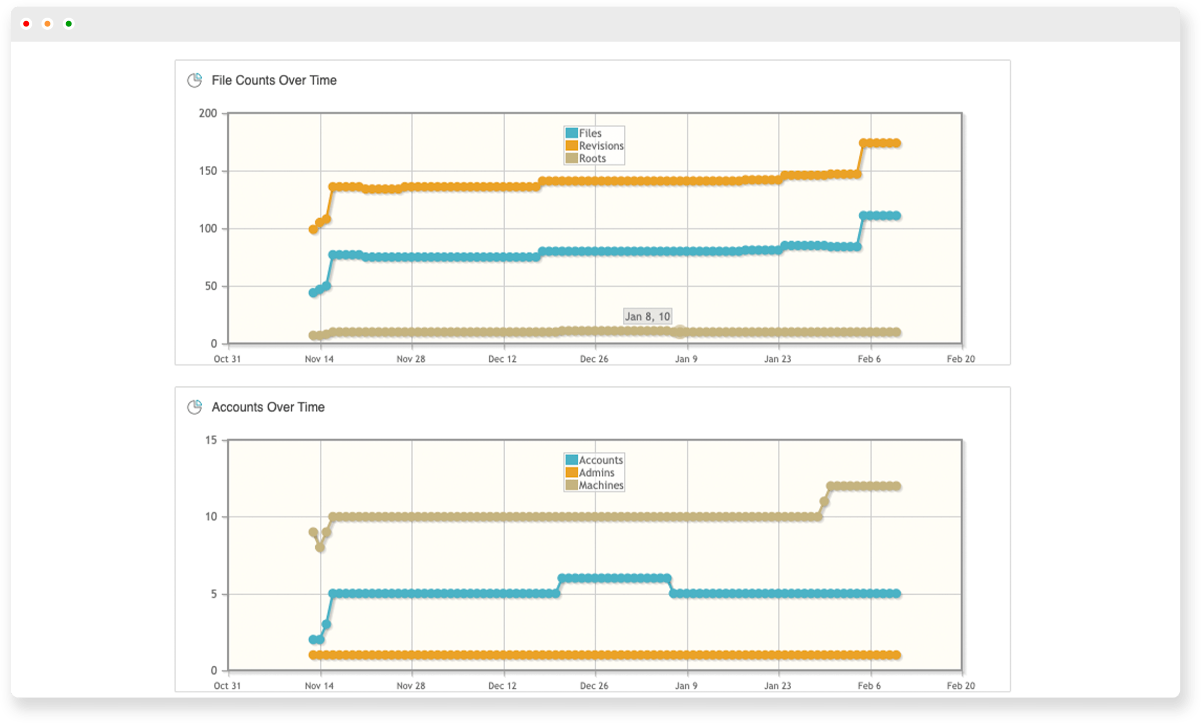
Task: Select the blue Files swatch in the legend
Action: click(x=571, y=133)
